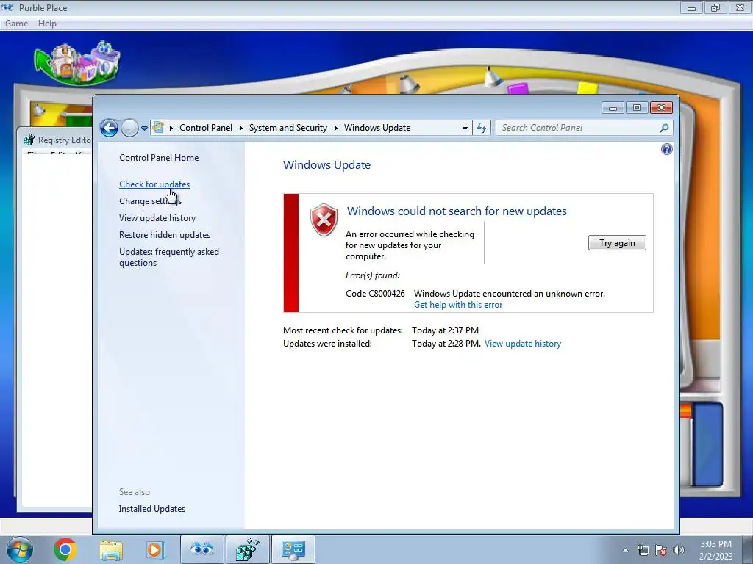Open View update history in sidebar
Image resolution: width=753 pixels, height=564 pixels.
157,218
